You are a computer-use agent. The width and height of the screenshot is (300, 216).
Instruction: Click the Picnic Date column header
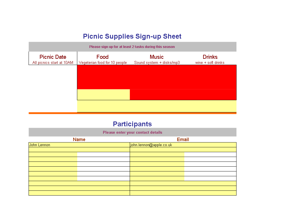pyautogui.click(x=53, y=57)
